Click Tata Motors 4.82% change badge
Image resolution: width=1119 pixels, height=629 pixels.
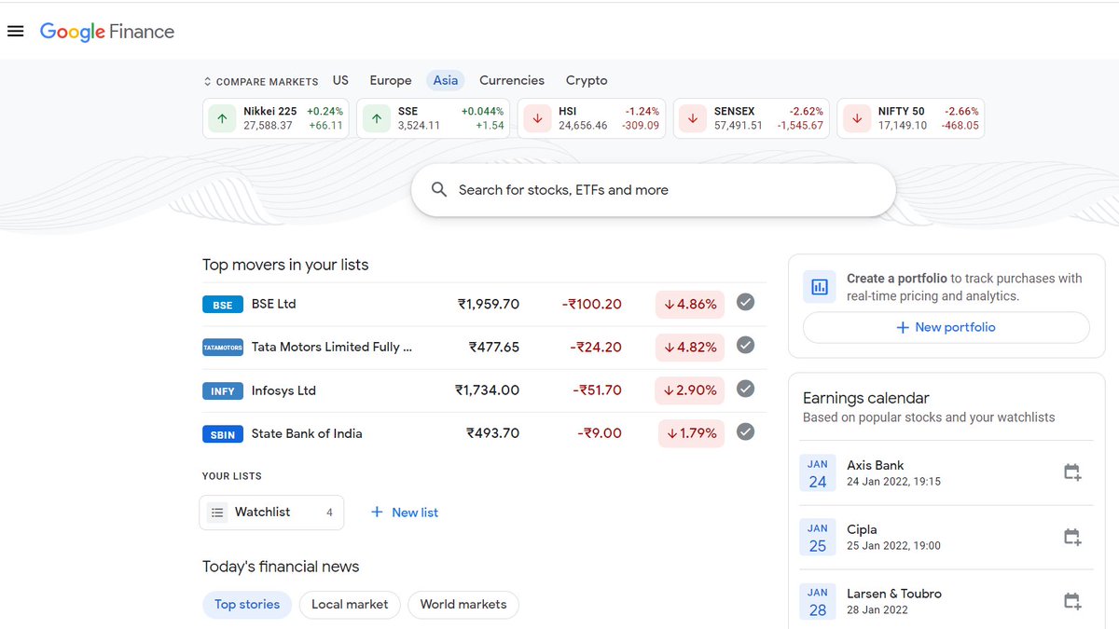[x=690, y=348]
